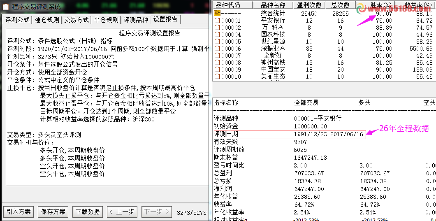This screenshot has width=436, height=221.
Task: Open the 交易方式 tab
Action: click(77, 20)
